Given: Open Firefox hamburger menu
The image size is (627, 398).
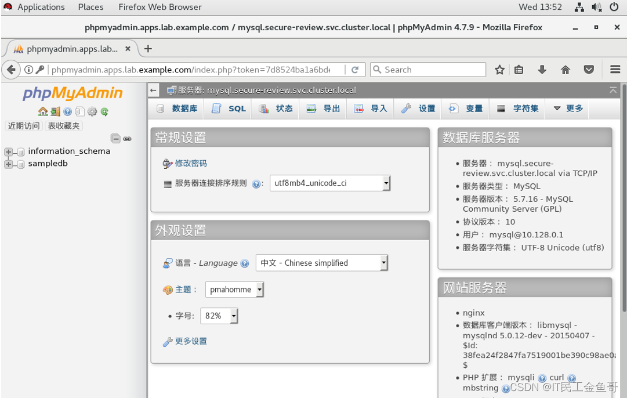Looking at the screenshot, I should click(615, 70).
